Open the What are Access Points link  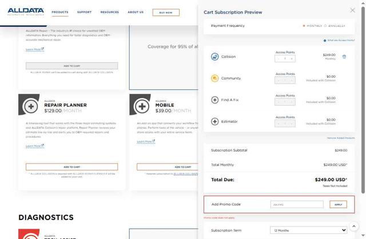341,41
